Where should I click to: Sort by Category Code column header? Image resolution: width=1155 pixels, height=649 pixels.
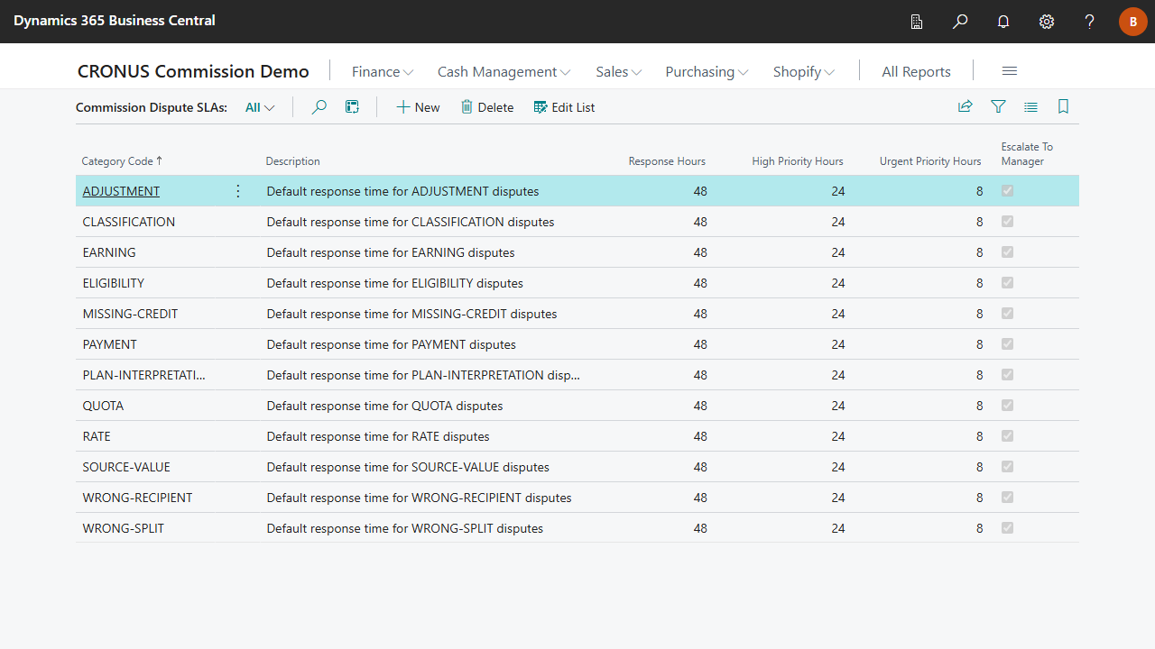coord(122,161)
